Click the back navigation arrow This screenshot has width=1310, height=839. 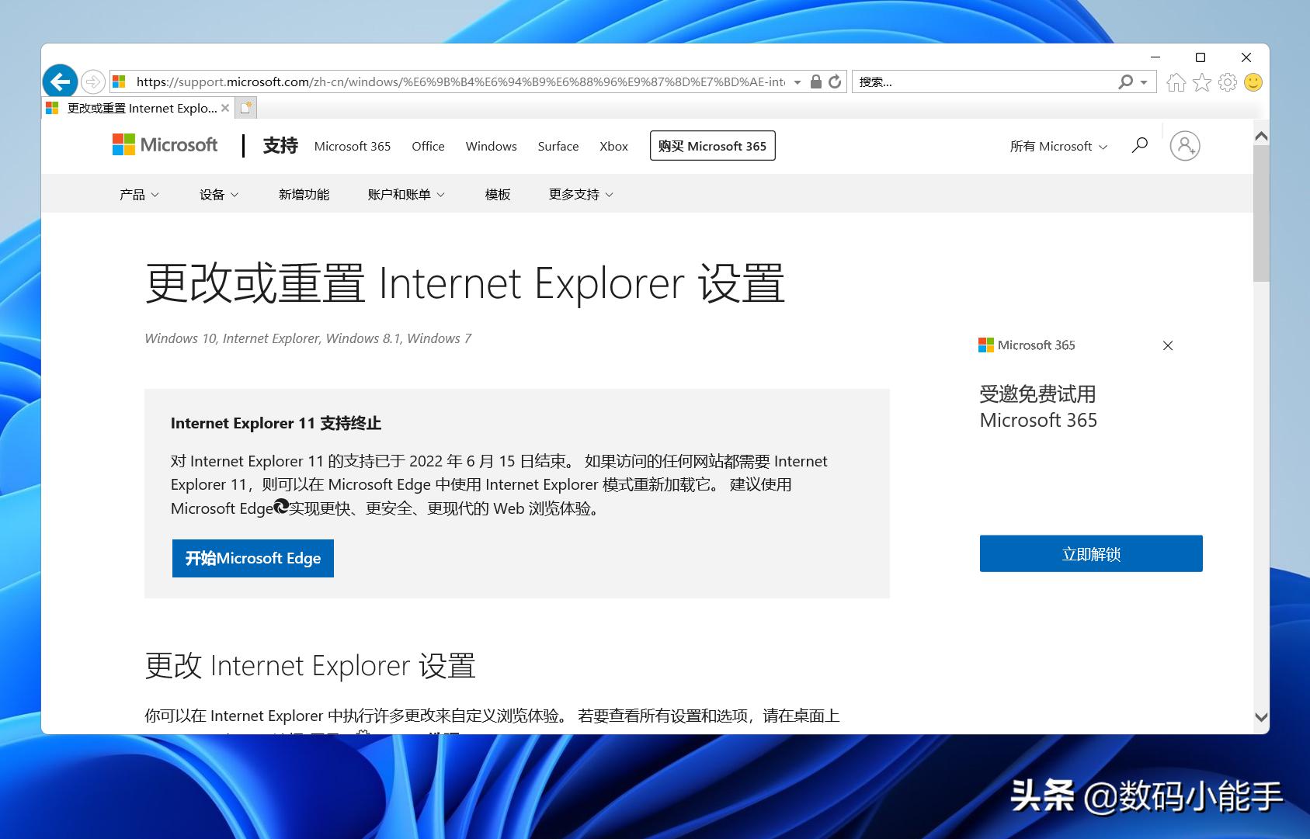[60, 81]
